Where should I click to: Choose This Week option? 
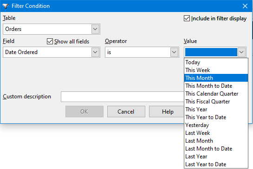tap(216, 70)
